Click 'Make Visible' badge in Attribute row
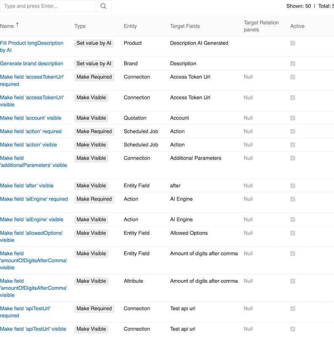Viewport: 334px width, 337px height. pos(91,281)
